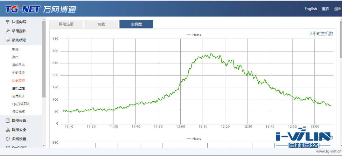
Task: Click the 网络设置 icon
Action: (8, 121)
